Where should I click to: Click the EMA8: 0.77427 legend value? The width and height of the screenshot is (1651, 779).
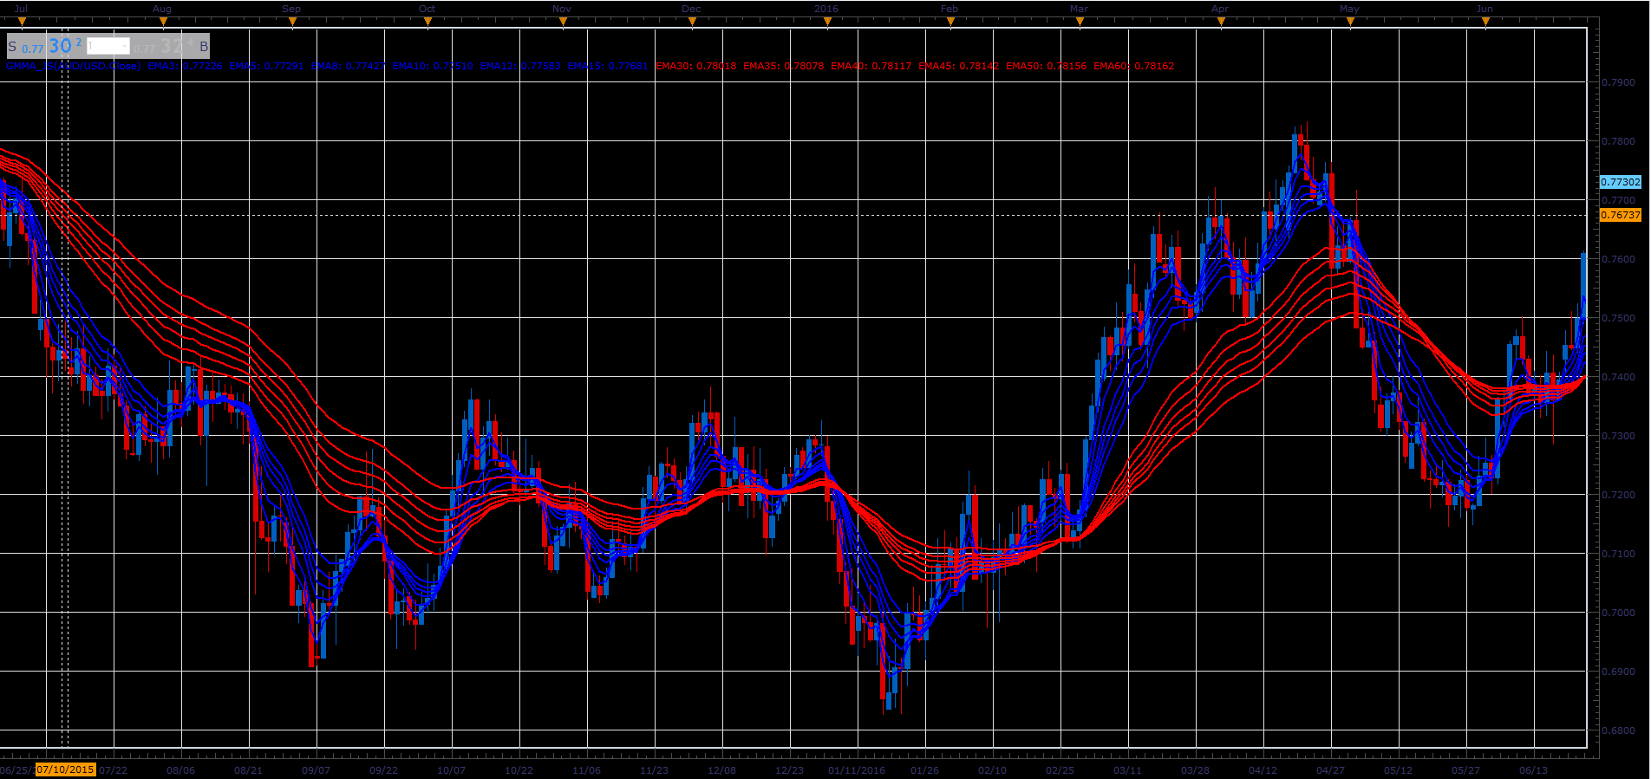(348, 66)
